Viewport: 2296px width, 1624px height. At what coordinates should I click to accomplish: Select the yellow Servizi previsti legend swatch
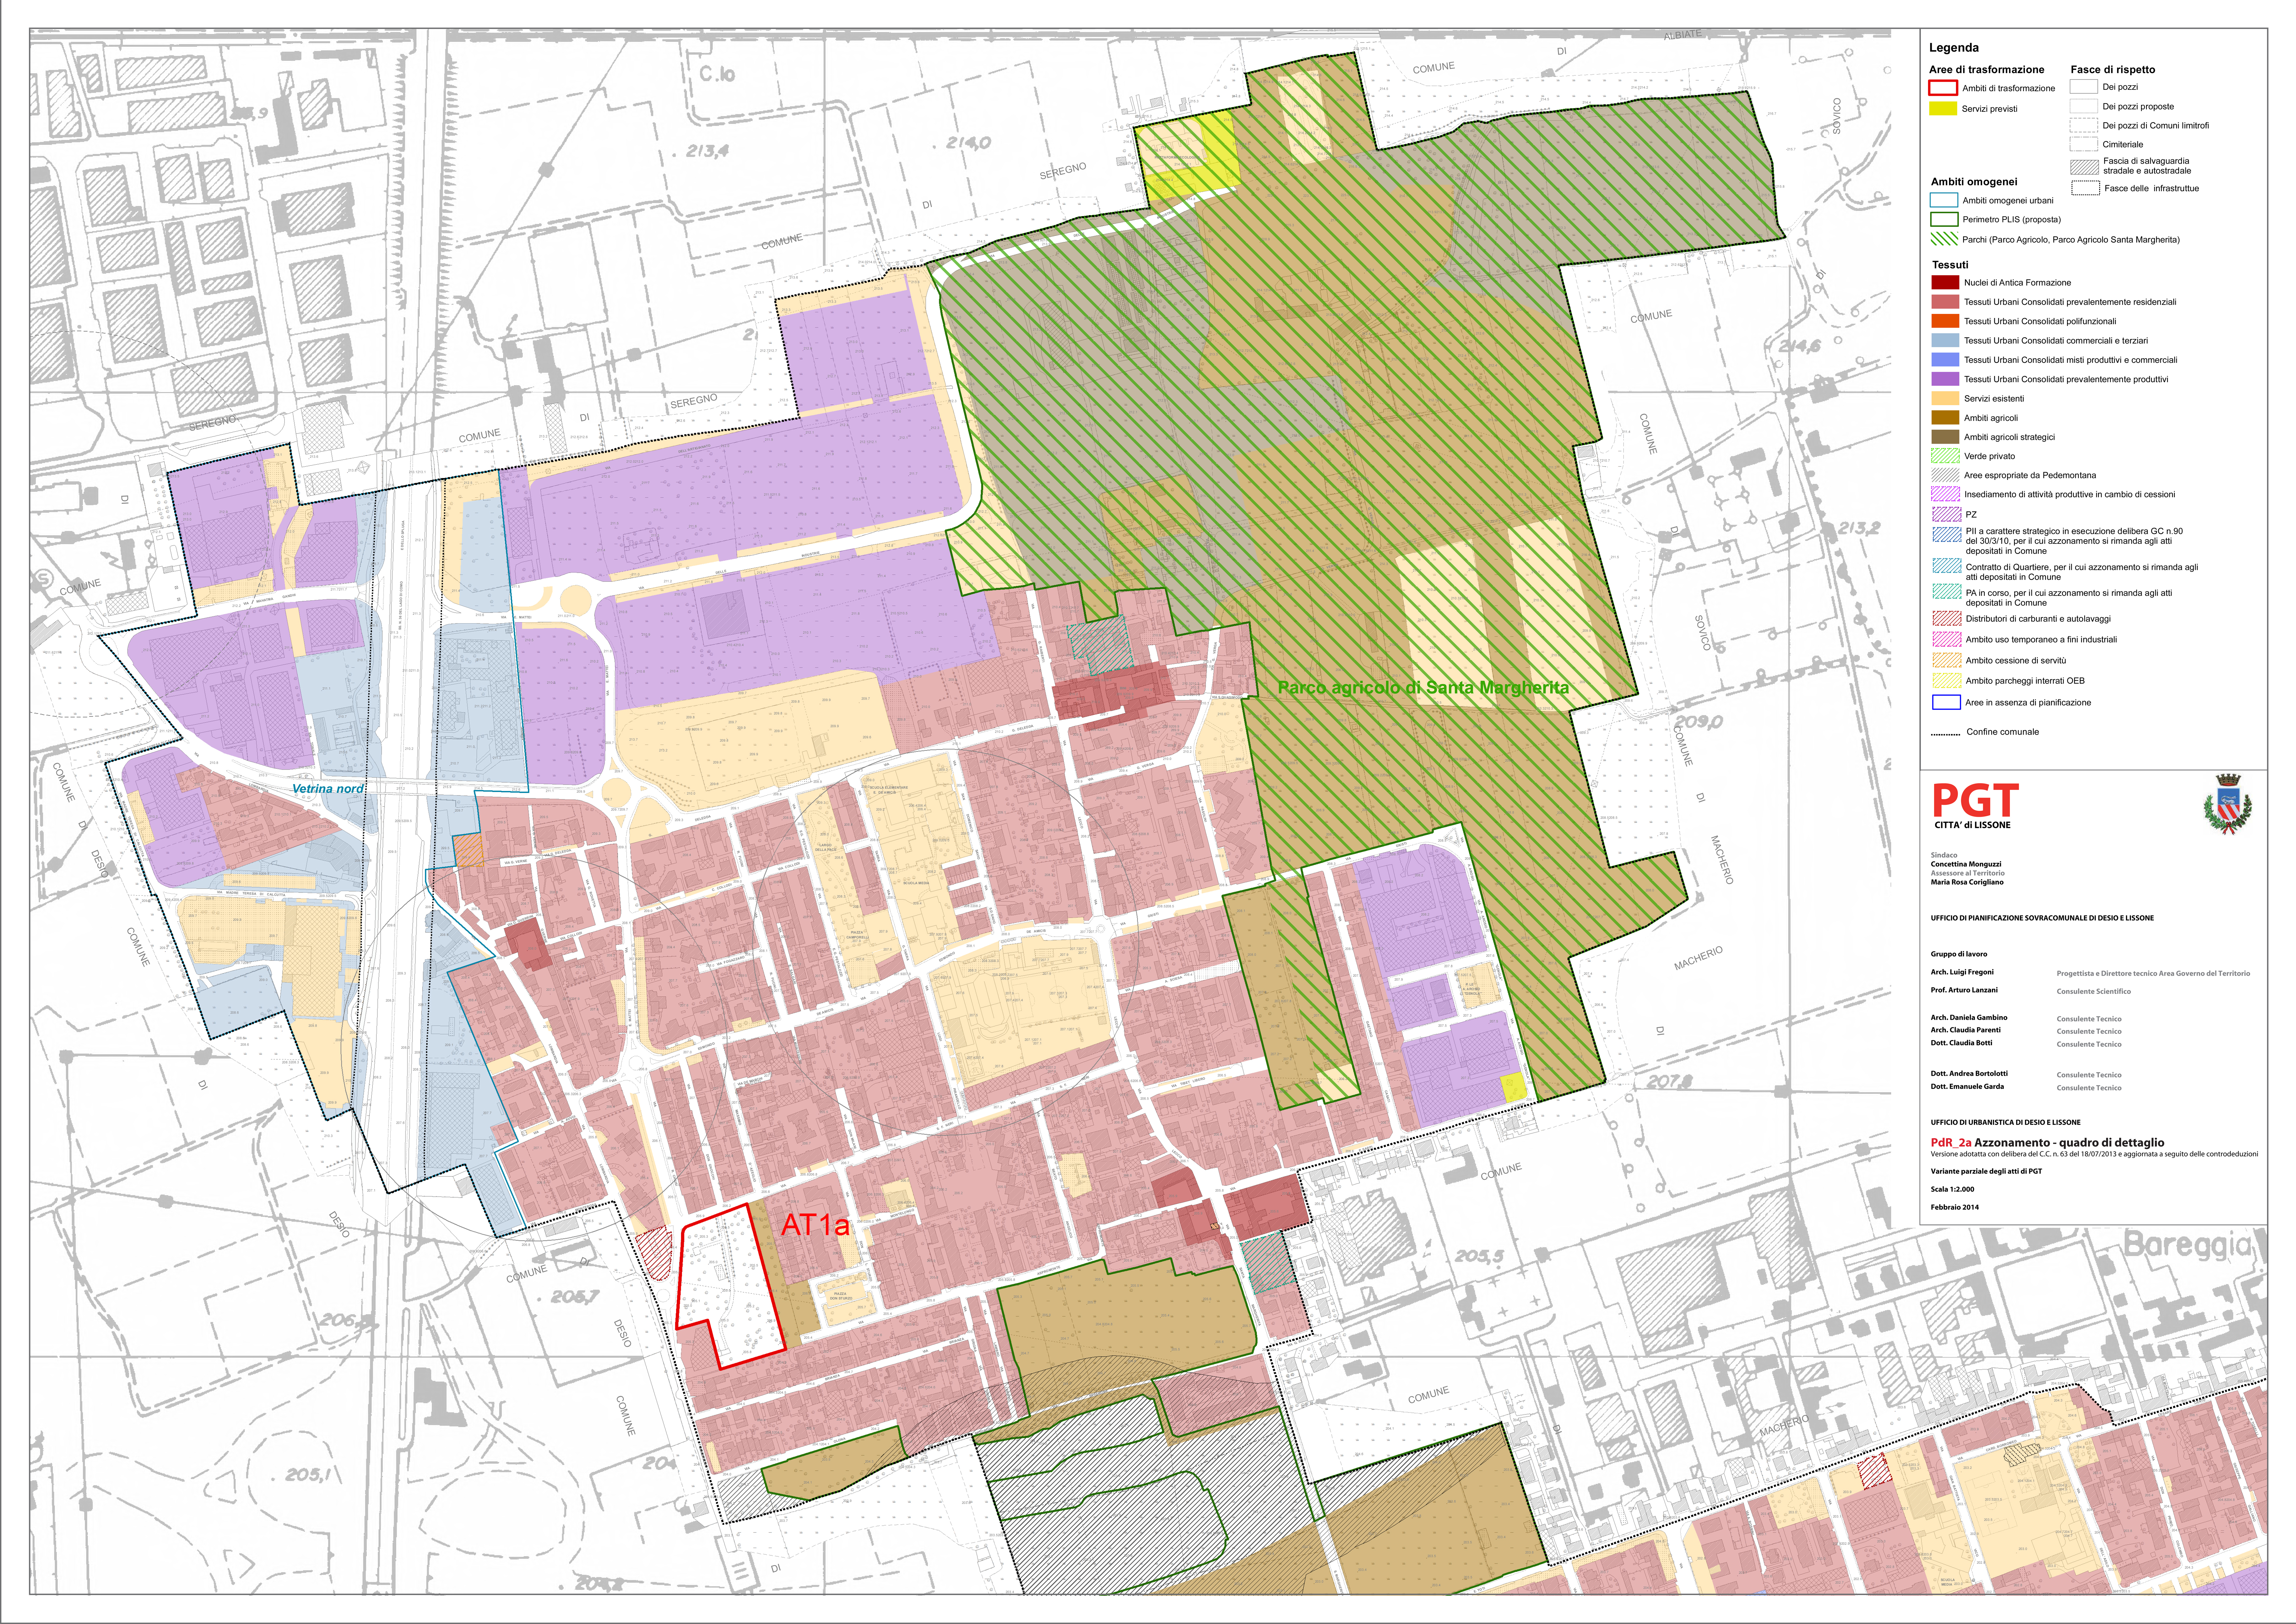pyautogui.click(x=1943, y=108)
